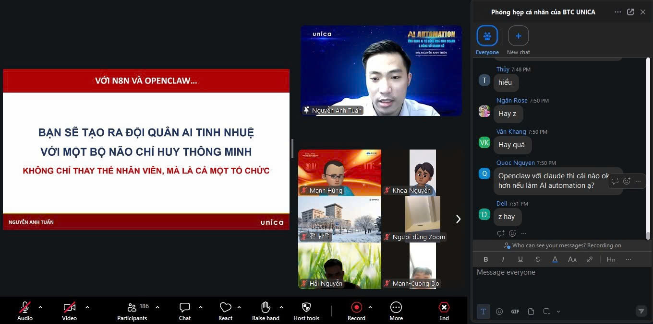653x324 pixels.
Task: Toggle bold formatting in chat editor
Action: click(x=486, y=259)
